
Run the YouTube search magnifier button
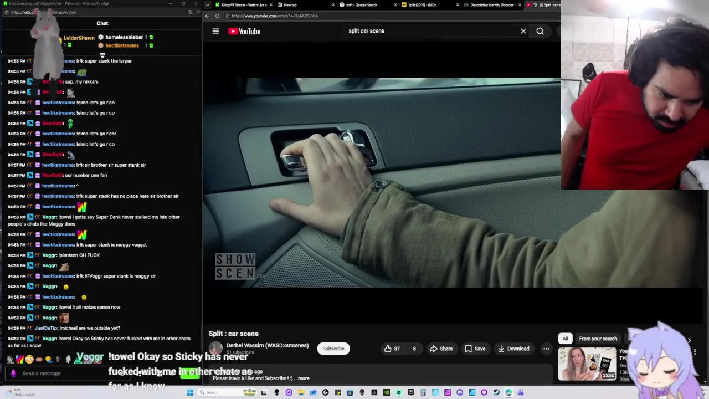click(x=540, y=31)
